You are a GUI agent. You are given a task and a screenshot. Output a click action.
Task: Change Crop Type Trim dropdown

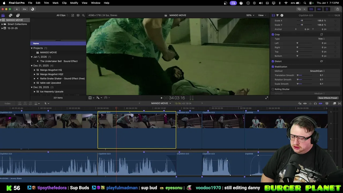point(321,39)
